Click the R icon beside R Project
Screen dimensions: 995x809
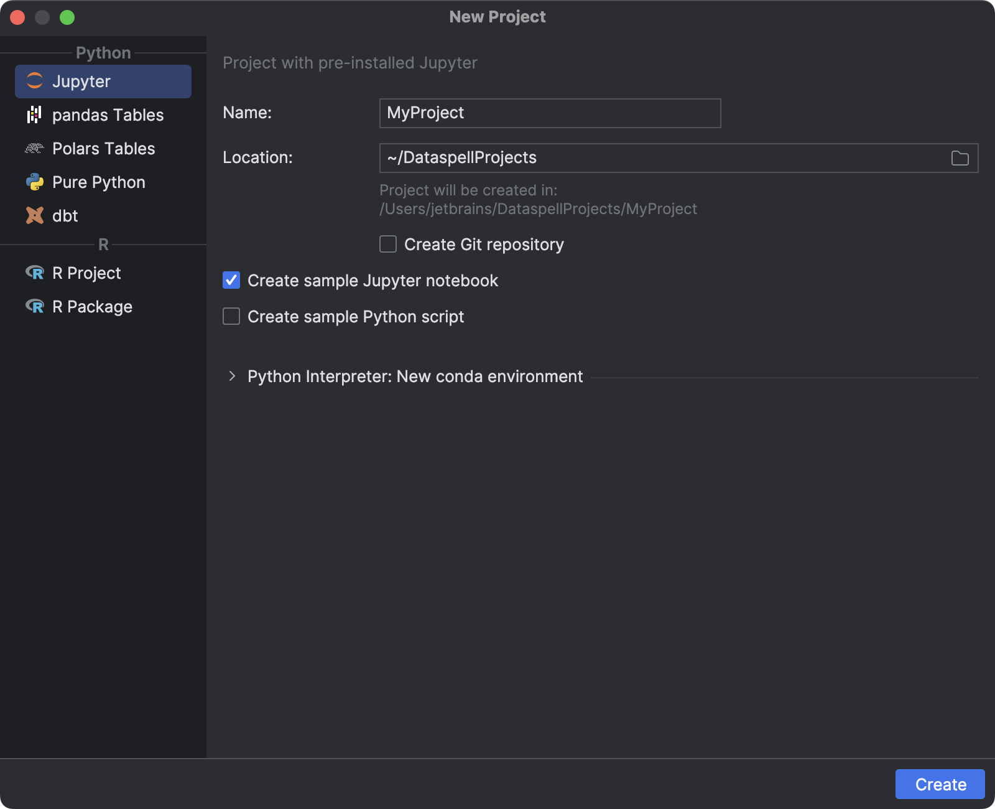34,273
